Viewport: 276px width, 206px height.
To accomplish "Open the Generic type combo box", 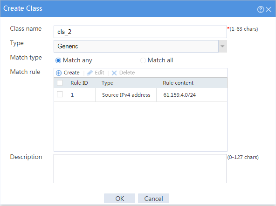I will tap(136, 46).
